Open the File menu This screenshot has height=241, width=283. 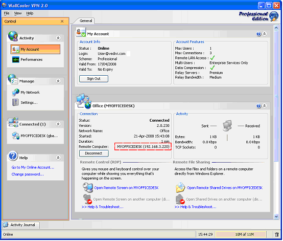tap(7, 13)
